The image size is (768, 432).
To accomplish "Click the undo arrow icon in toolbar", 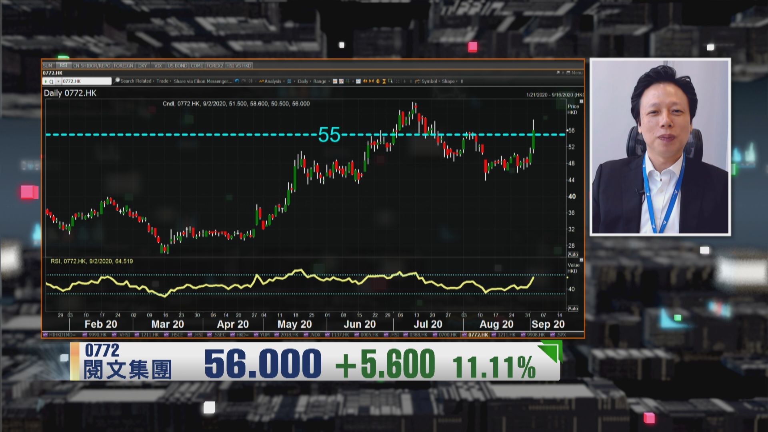I will point(237,81).
